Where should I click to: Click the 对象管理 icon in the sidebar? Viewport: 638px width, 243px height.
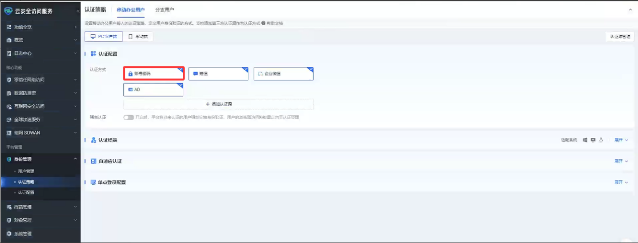[x=9, y=220]
